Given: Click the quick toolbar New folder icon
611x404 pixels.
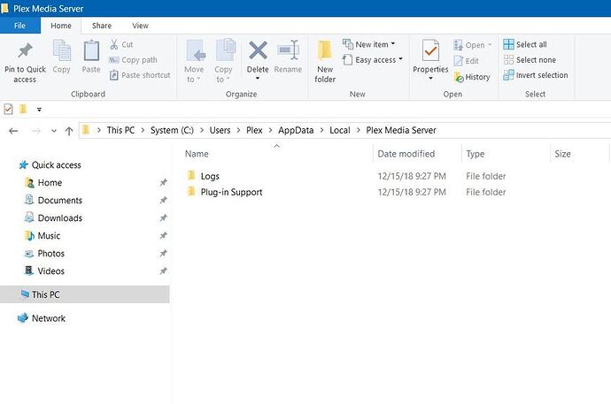Looking at the screenshot, I should pos(23,110).
